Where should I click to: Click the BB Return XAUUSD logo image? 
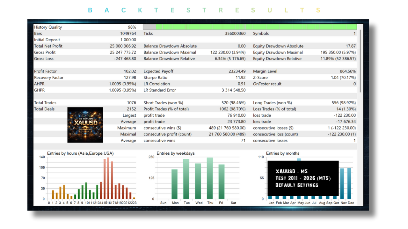[85, 125]
